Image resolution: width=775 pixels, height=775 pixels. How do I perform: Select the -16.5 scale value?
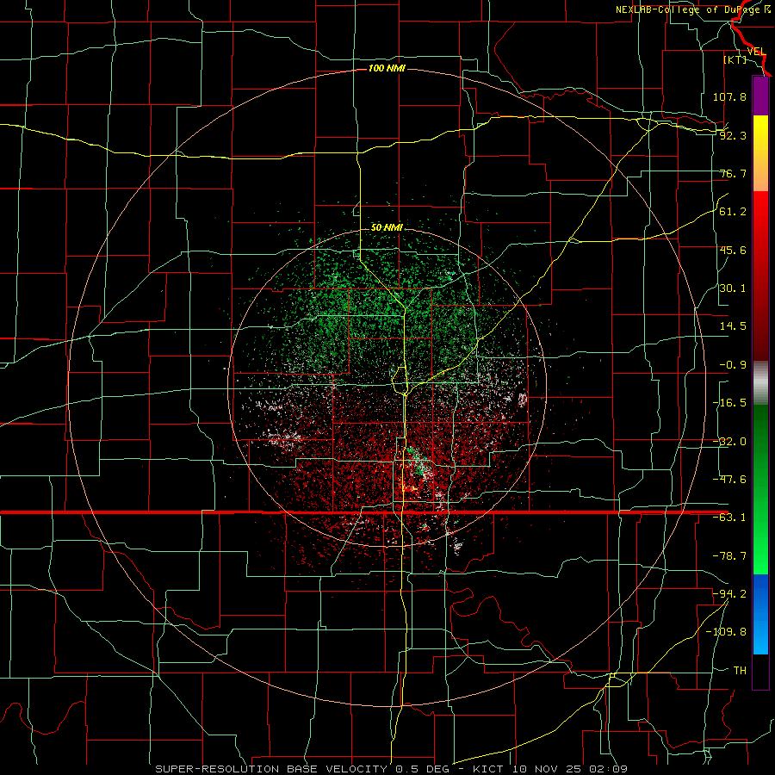(729, 403)
